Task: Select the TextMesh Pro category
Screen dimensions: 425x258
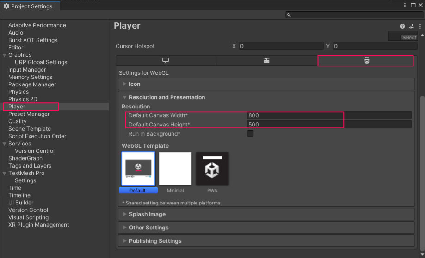Action: pos(26,173)
